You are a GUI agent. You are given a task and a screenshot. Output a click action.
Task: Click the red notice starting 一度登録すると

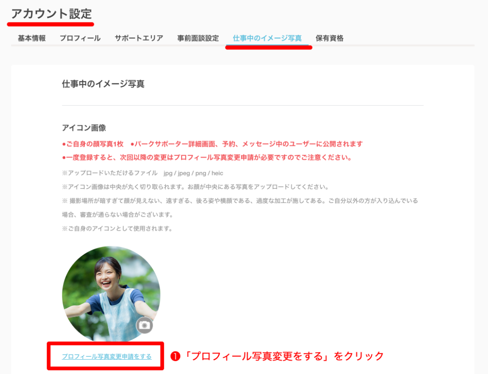207,157
